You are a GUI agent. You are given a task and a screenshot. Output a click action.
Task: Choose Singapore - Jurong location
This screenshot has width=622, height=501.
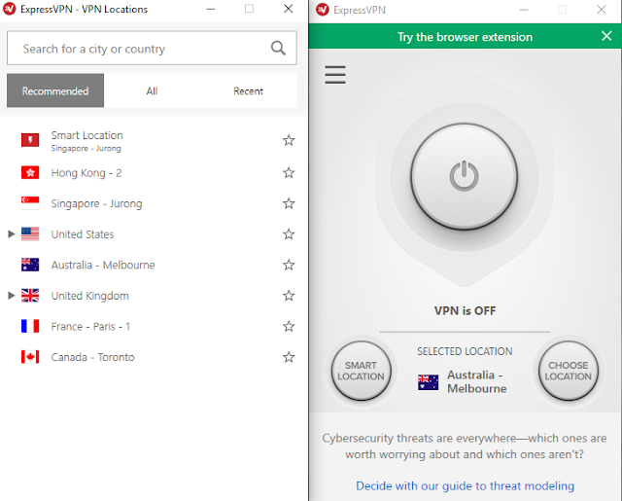96,203
